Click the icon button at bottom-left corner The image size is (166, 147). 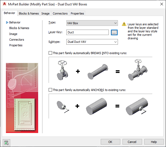point(6,143)
